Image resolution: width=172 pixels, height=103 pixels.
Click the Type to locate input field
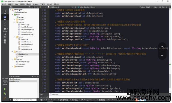(x=25, y=100)
